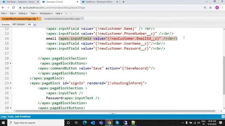Open the Windows Start menu
Screen dimensions: 225x126
tap(3, 123)
